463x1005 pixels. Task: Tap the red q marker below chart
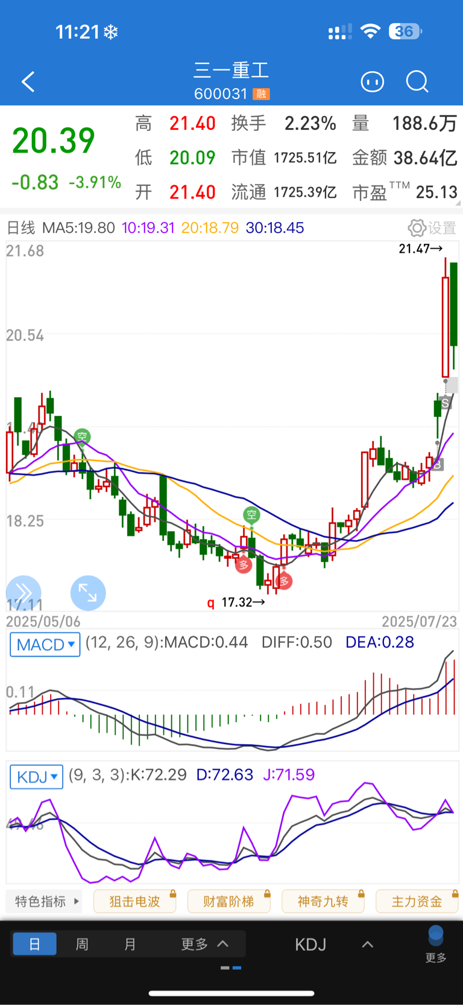tap(210, 602)
